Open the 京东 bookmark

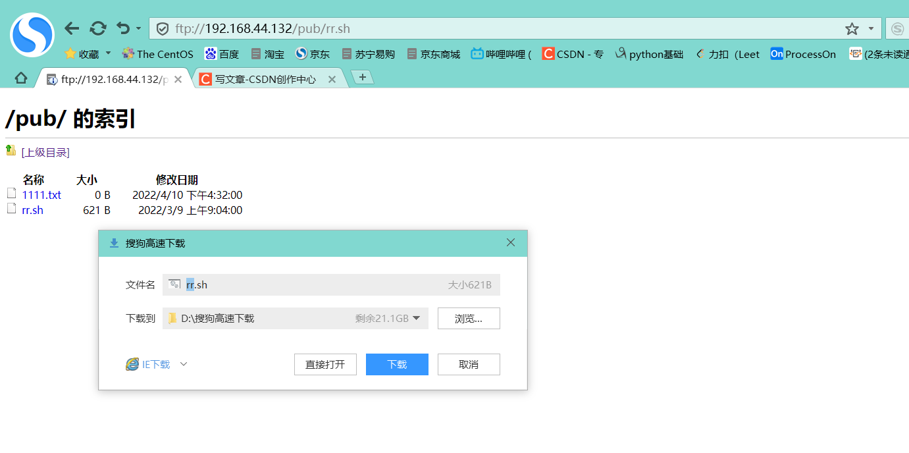click(x=313, y=54)
